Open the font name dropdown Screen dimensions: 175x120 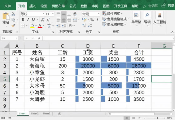coord(43,14)
